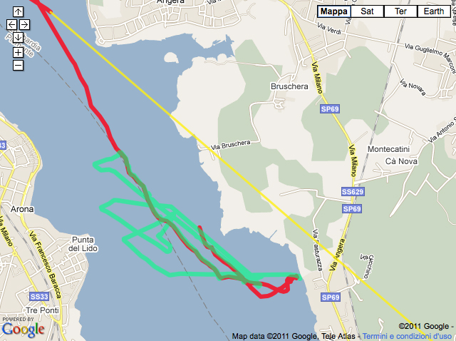The width and height of the screenshot is (456, 341).
Task: Pan the map left with arrow button
Action: click(11, 24)
